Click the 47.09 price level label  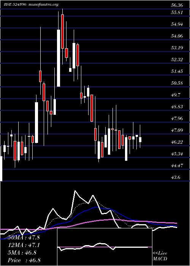coord(177,130)
